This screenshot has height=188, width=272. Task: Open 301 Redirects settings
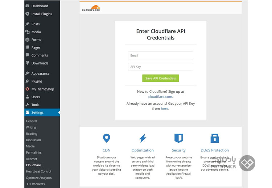pos(36,184)
